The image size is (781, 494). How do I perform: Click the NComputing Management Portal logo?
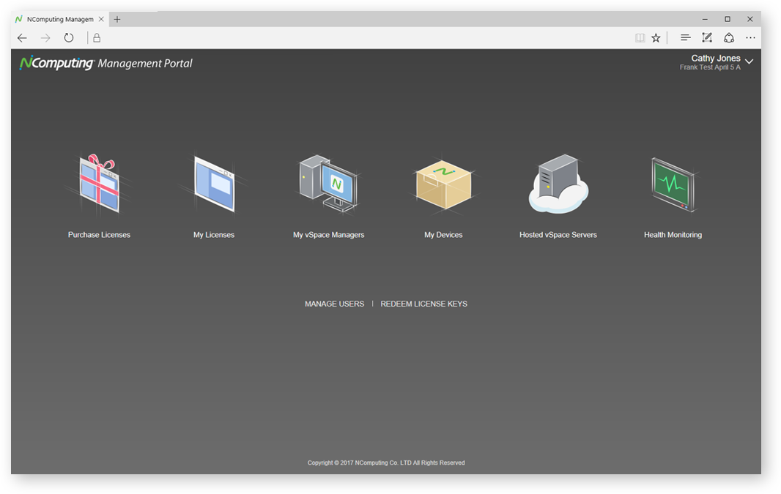[106, 63]
